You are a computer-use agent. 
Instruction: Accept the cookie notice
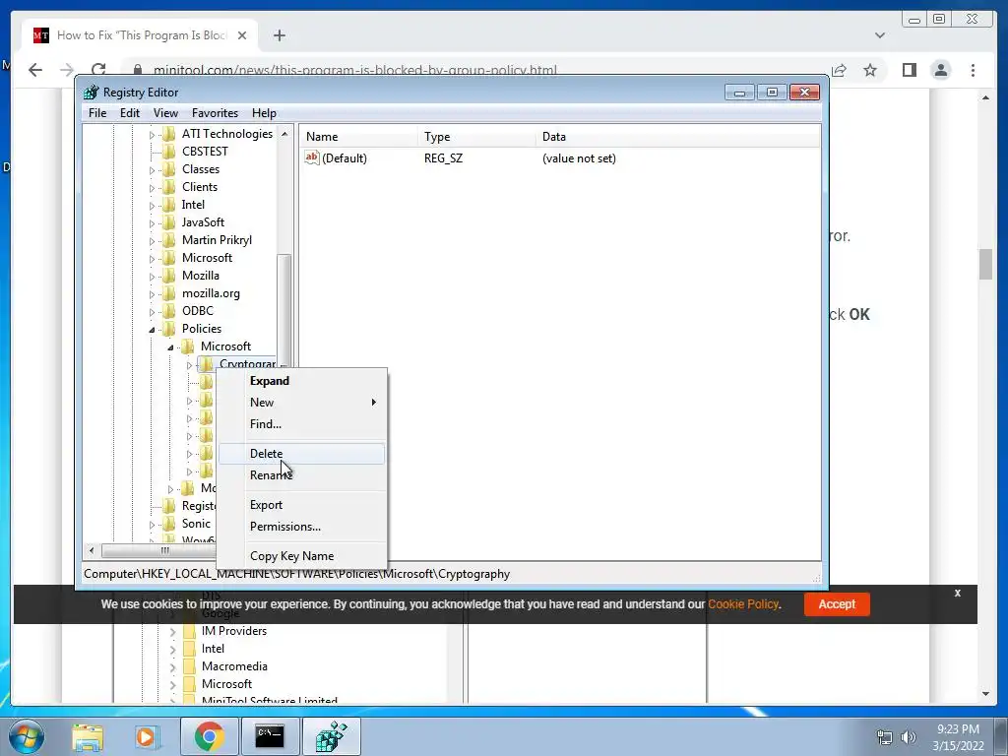pyautogui.click(x=837, y=604)
